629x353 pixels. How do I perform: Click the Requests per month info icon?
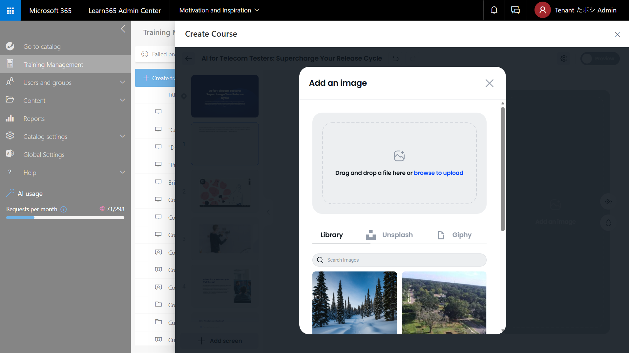64,209
